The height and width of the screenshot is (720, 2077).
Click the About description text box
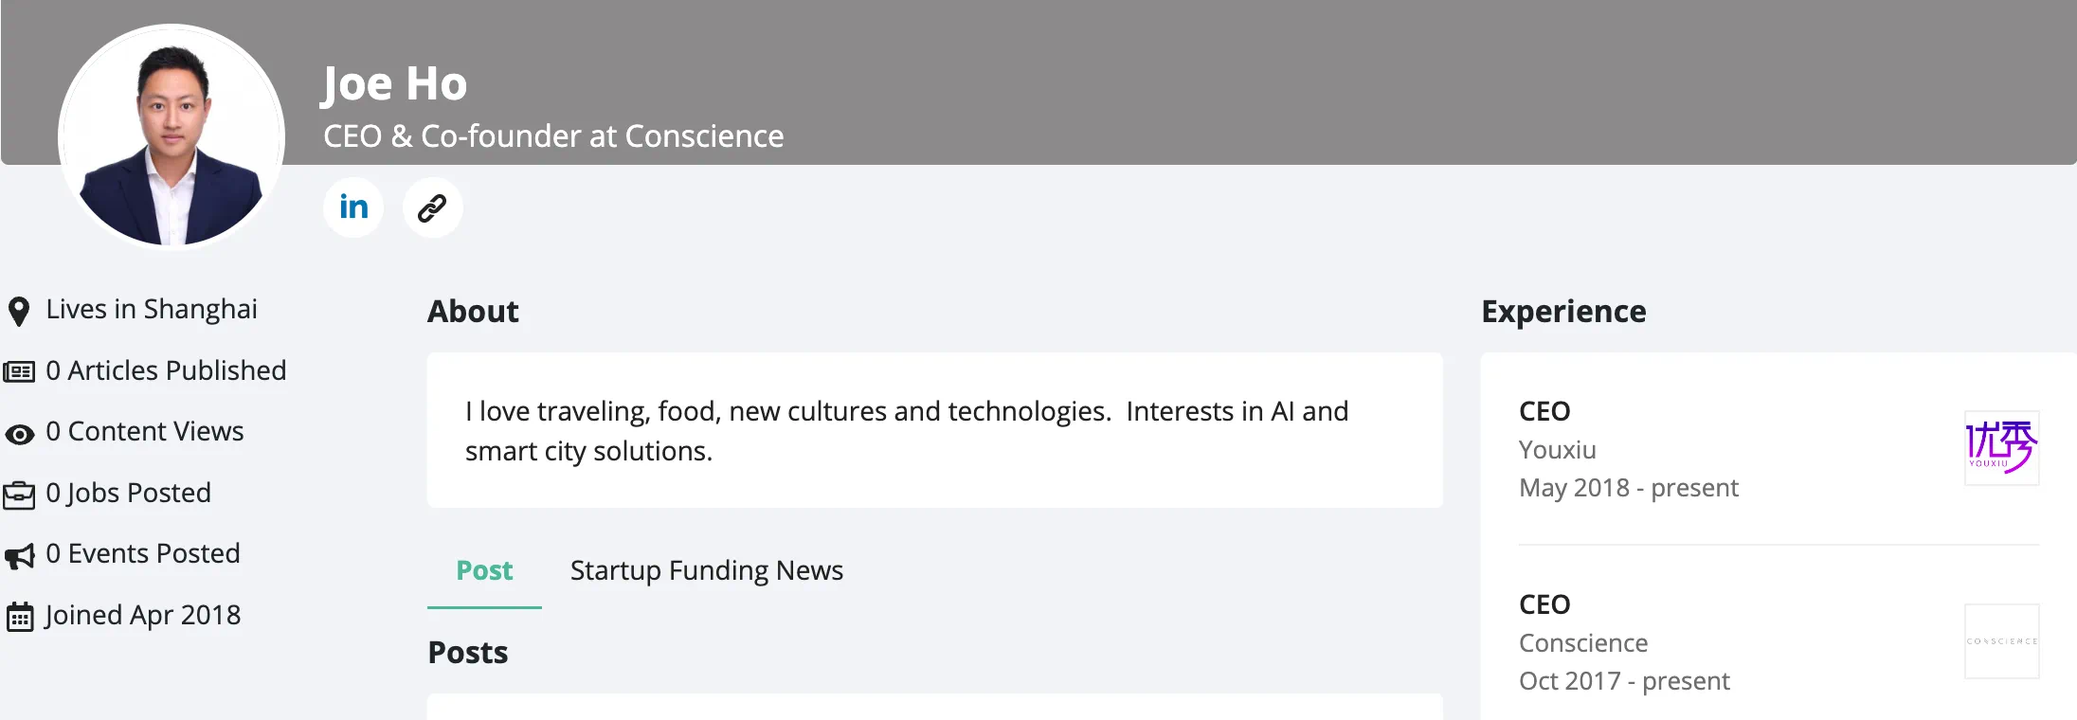click(x=934, y=431)
